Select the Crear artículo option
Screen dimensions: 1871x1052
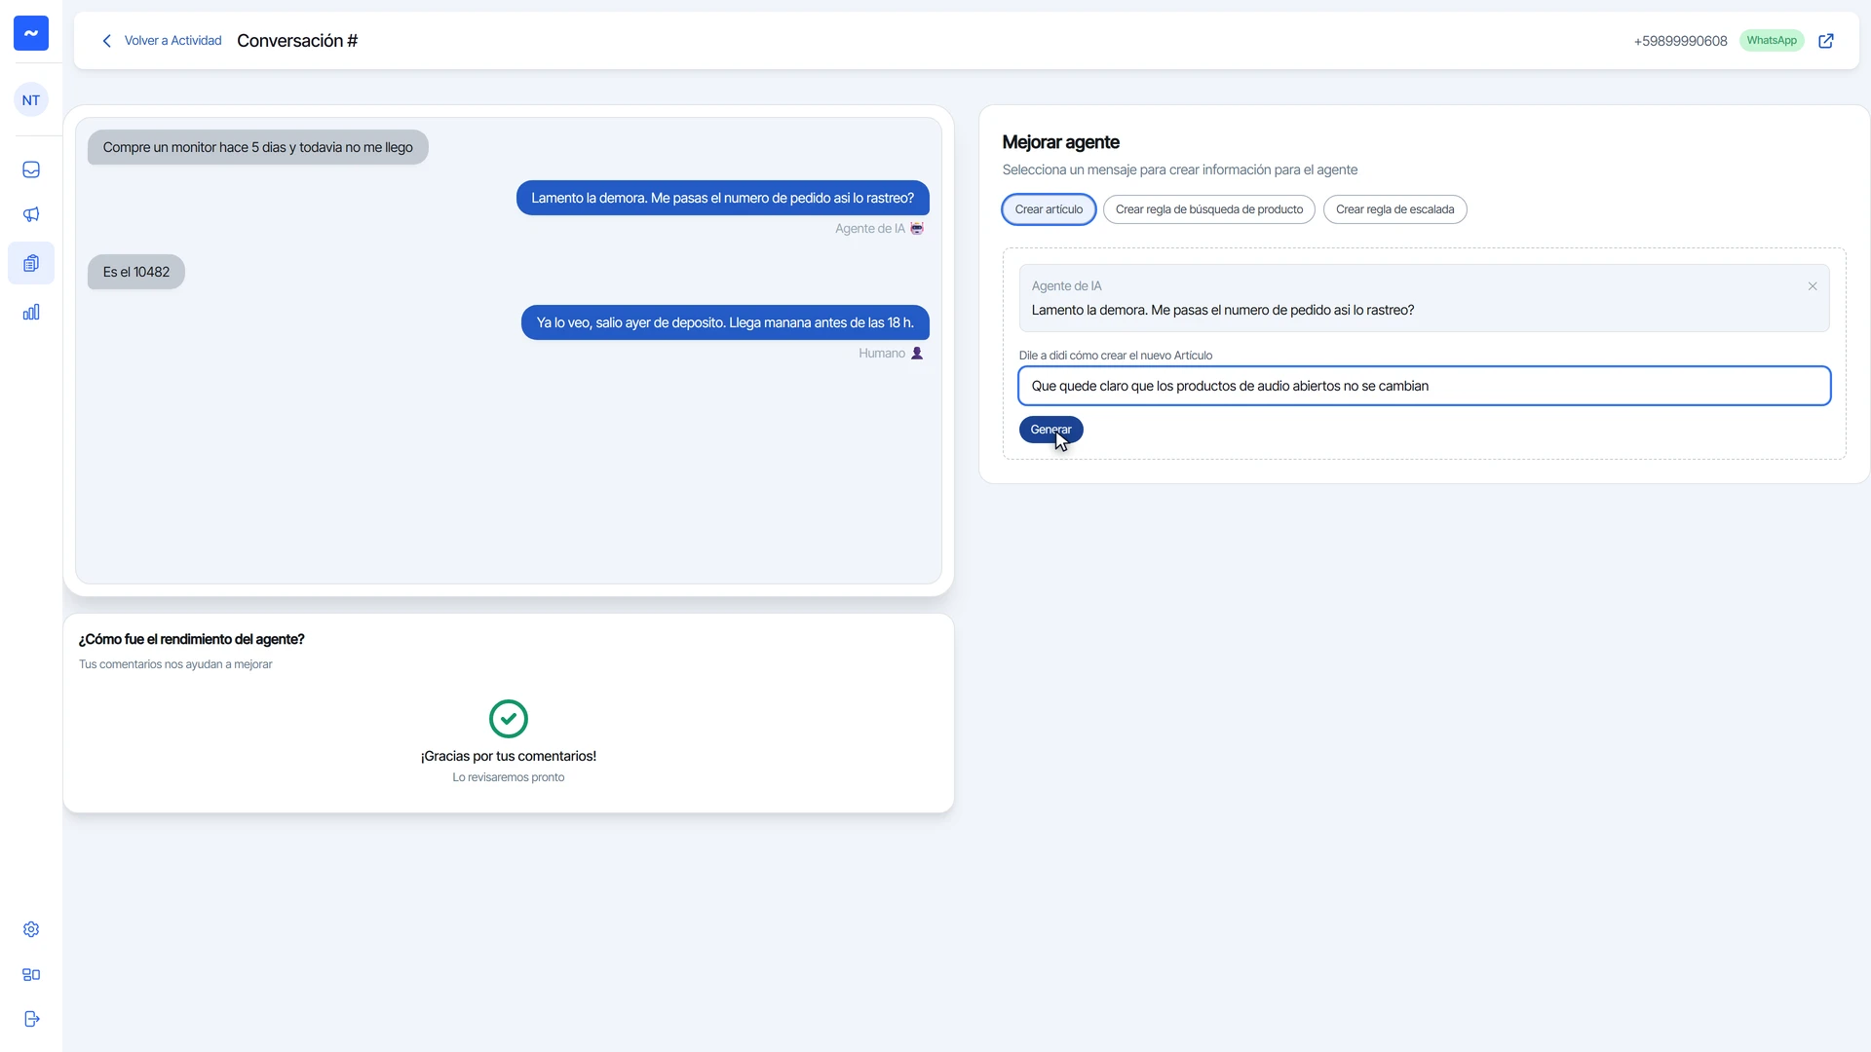click(x=1049, y=209)
